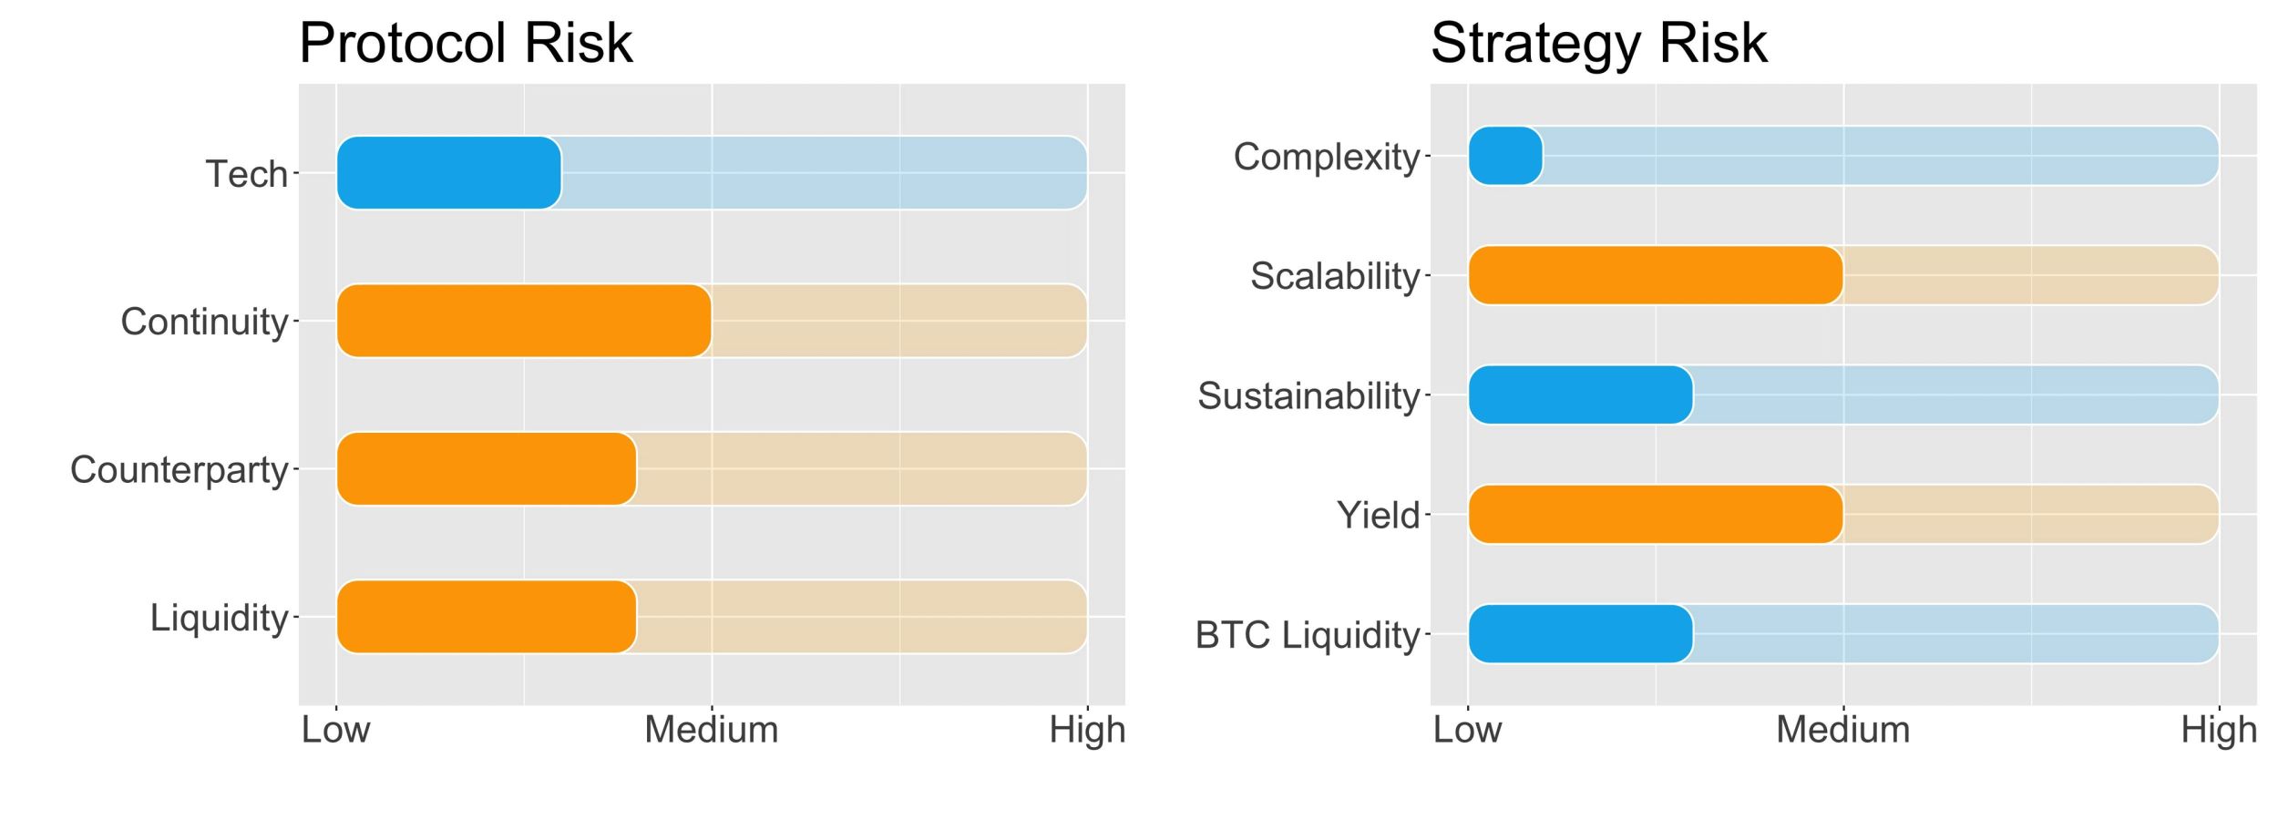Click the orange Counterparty risk bar
2278x820 pixels.
click(x=487, y=468)
